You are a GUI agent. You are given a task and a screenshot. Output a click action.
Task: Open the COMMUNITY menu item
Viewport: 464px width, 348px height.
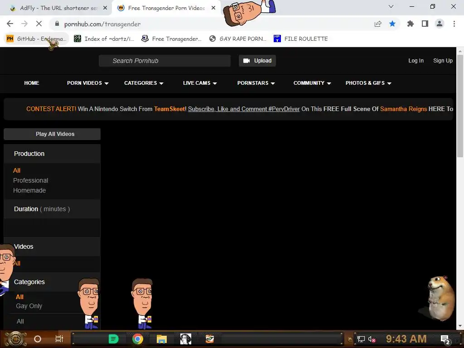(309, 83)
